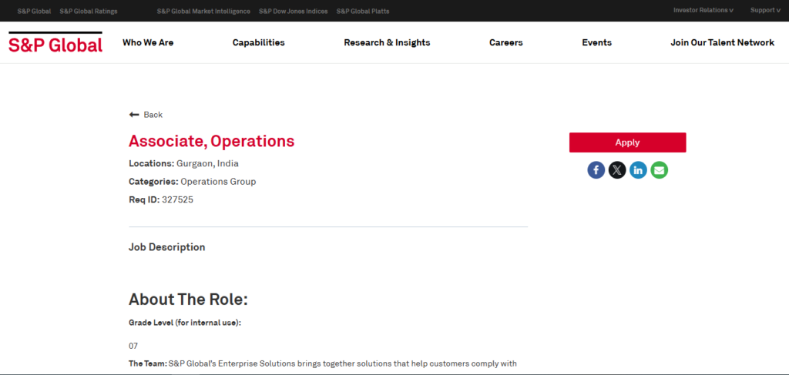Click the Back arrow icon
This screenshot has width=789, height=375.
click(x=134, y=115)
